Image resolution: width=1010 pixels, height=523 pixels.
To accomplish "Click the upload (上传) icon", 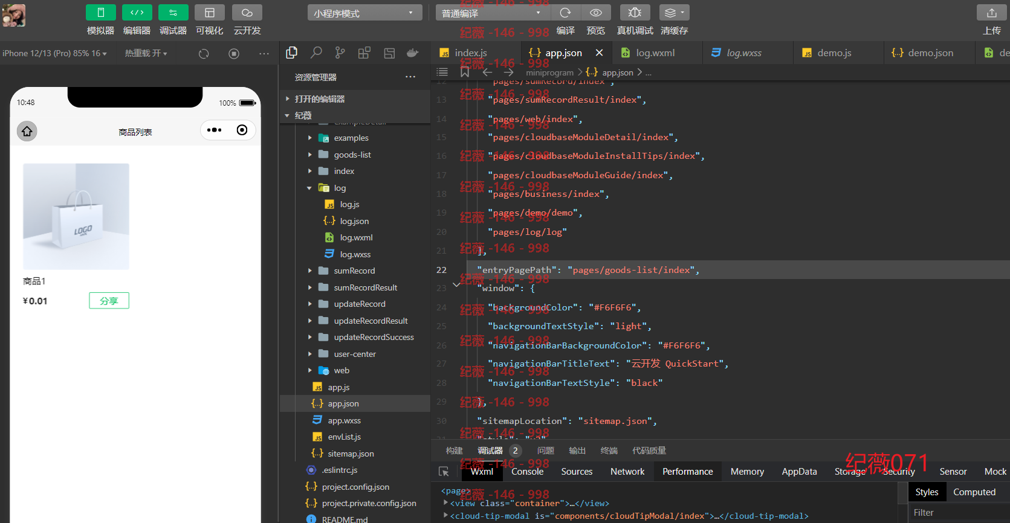I will click(x=992, y=13).
